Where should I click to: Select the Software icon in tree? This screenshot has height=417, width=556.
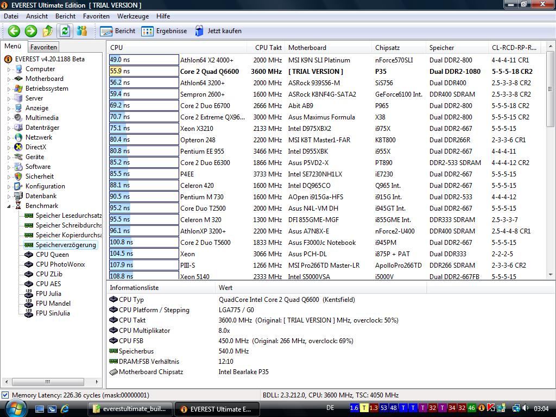click(x=18, y=166)
